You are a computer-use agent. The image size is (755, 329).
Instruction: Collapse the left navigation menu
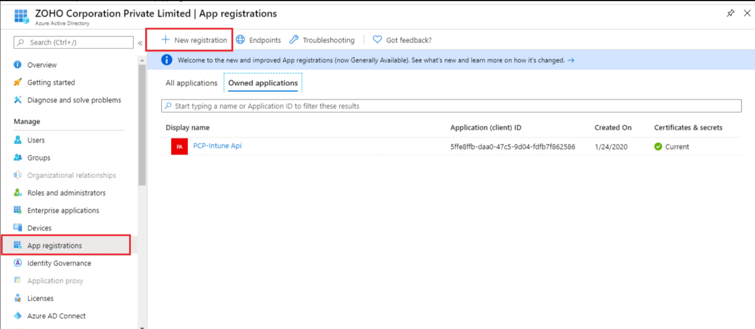tap(140, 43)
